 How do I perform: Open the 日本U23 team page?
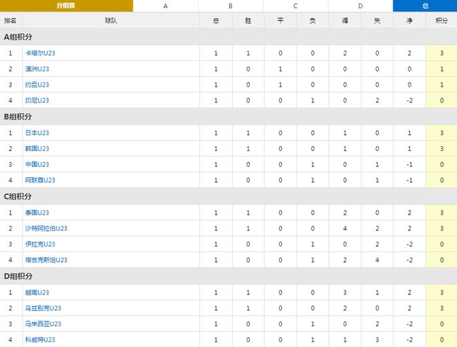pos(37,133)
